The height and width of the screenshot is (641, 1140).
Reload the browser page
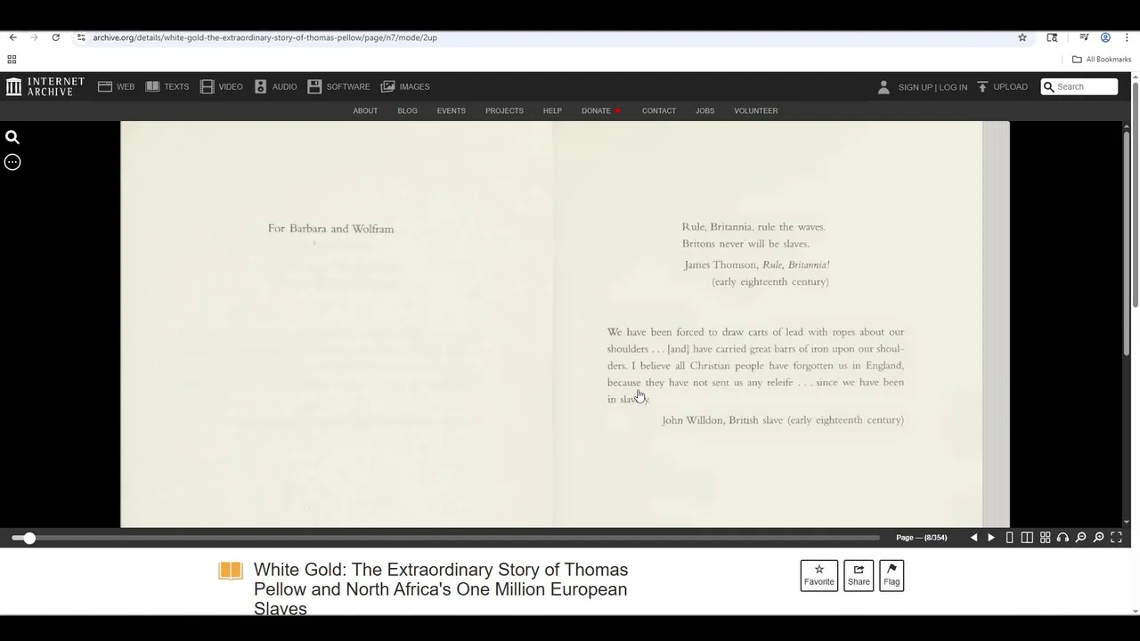click(x=55, y=37)
